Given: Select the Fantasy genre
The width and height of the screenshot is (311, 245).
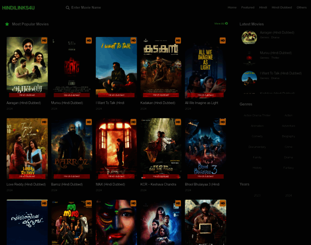Looking at the screenshot, I should point(288,168).
